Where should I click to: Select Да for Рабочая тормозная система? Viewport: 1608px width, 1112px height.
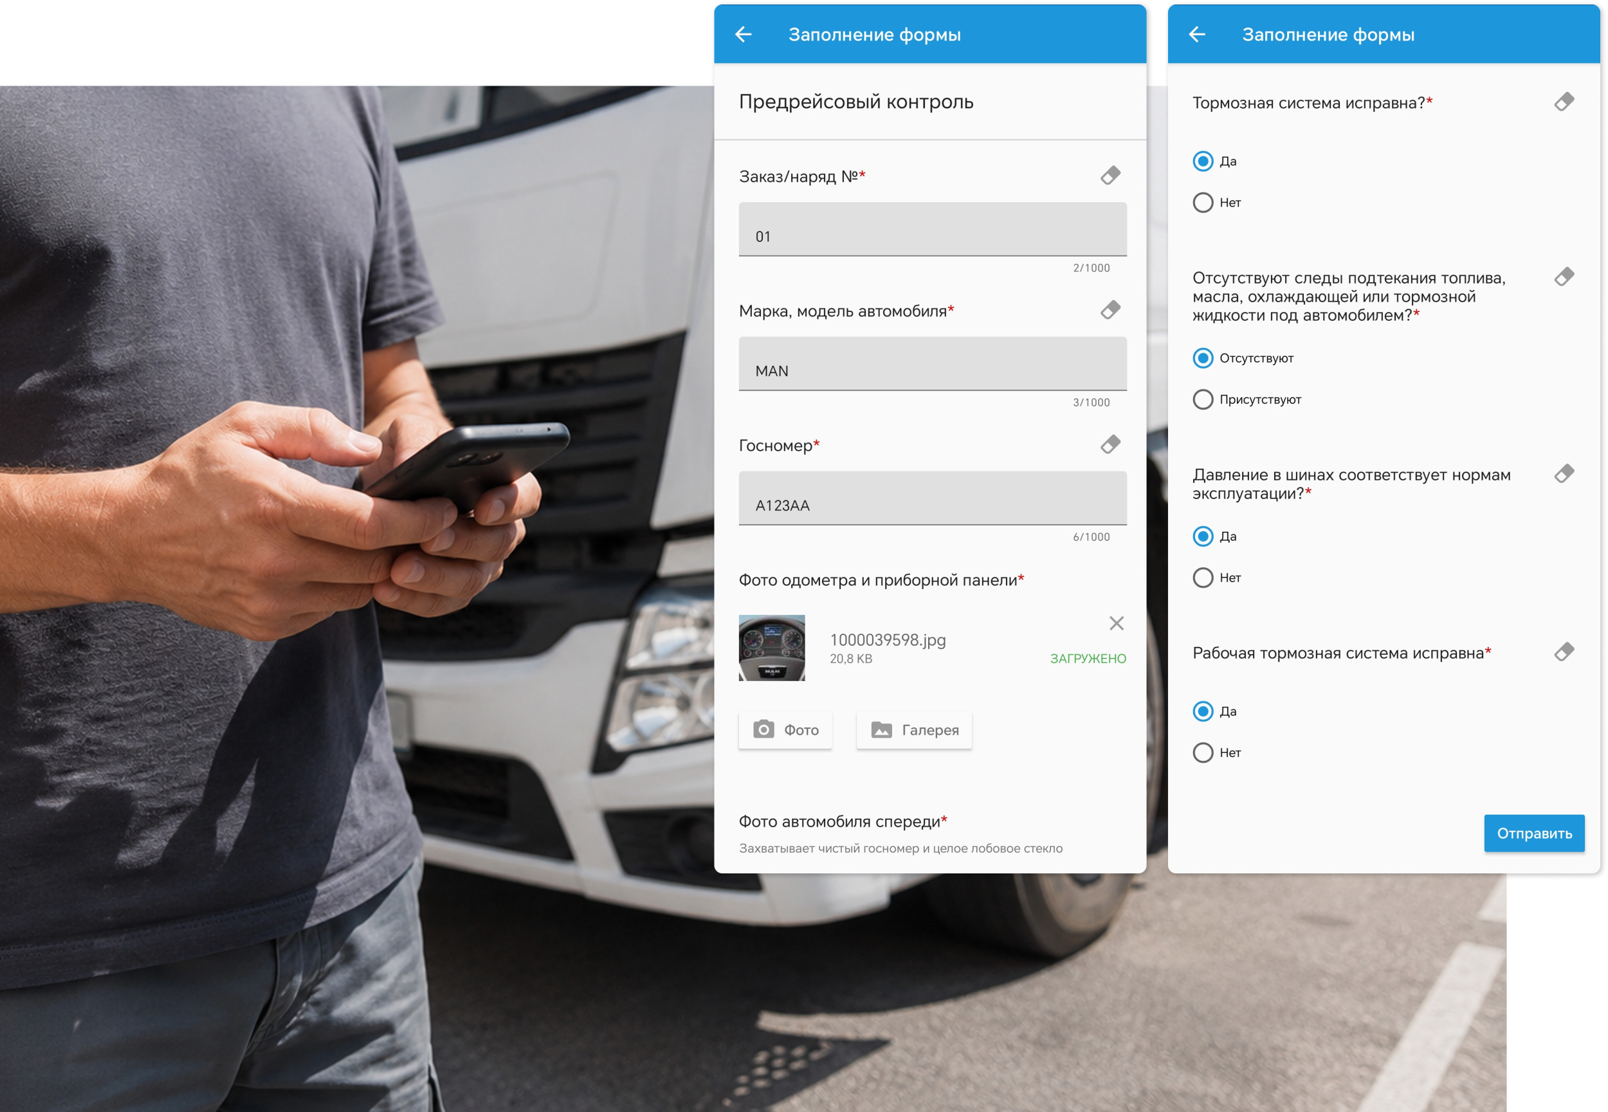1203,711
